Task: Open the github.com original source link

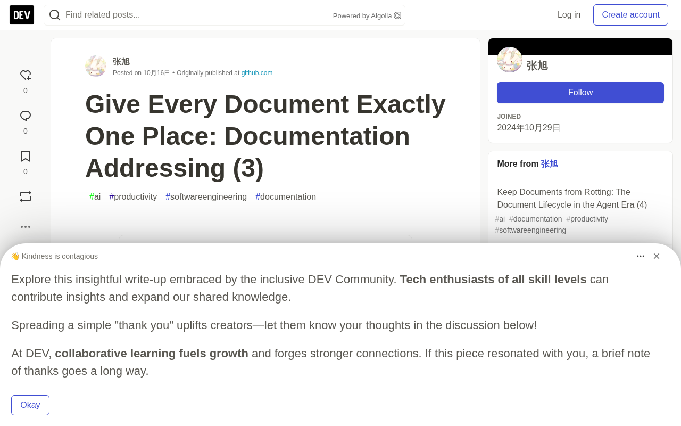Action: click(x=257, y=73)
